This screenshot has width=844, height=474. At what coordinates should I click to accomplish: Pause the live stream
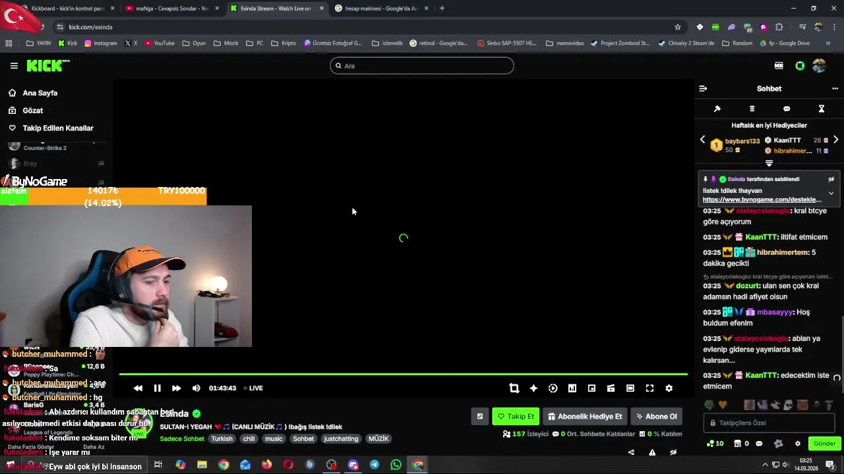pos(157,388)
